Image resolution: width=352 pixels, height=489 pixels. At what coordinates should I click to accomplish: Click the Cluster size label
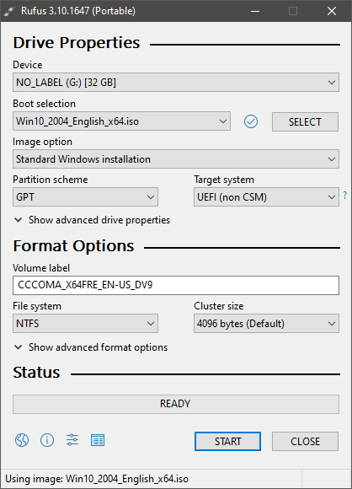[219, 306]
